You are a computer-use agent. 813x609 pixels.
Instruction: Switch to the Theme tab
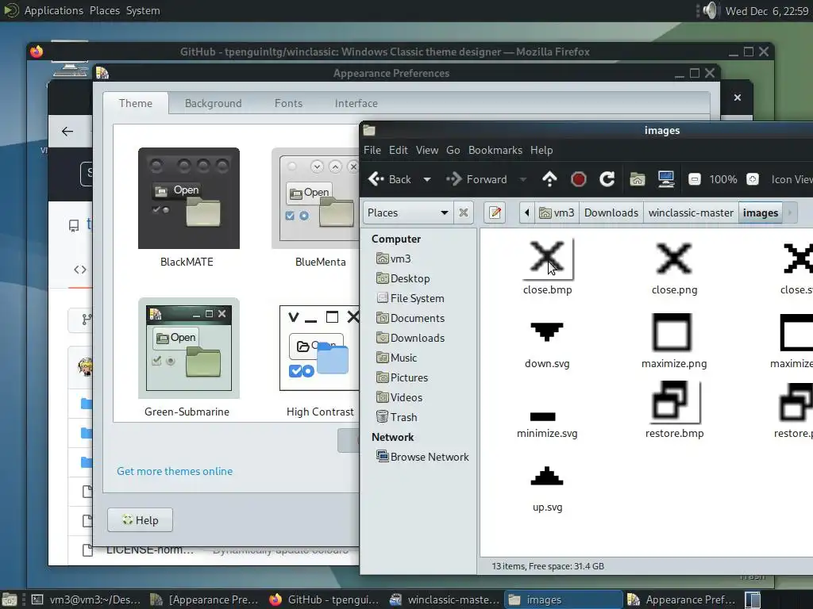click(x=135, y=103)
